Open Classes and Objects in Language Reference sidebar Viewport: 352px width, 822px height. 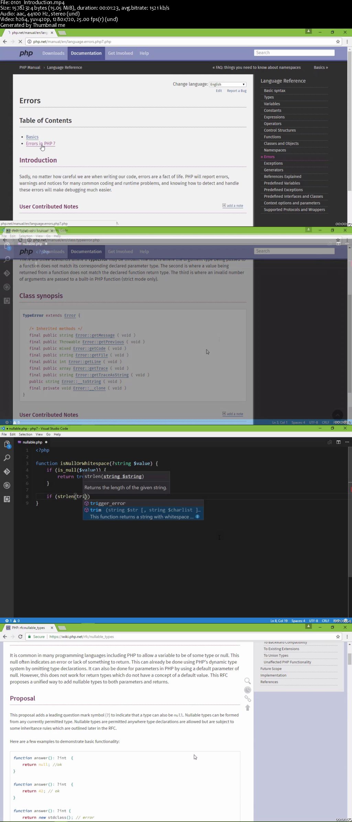[x=281, y=144]
